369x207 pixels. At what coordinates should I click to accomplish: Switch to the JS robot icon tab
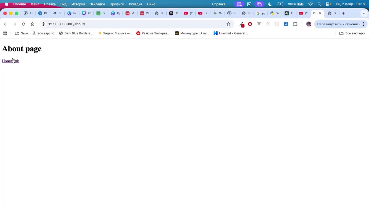(x=173, y=13)
